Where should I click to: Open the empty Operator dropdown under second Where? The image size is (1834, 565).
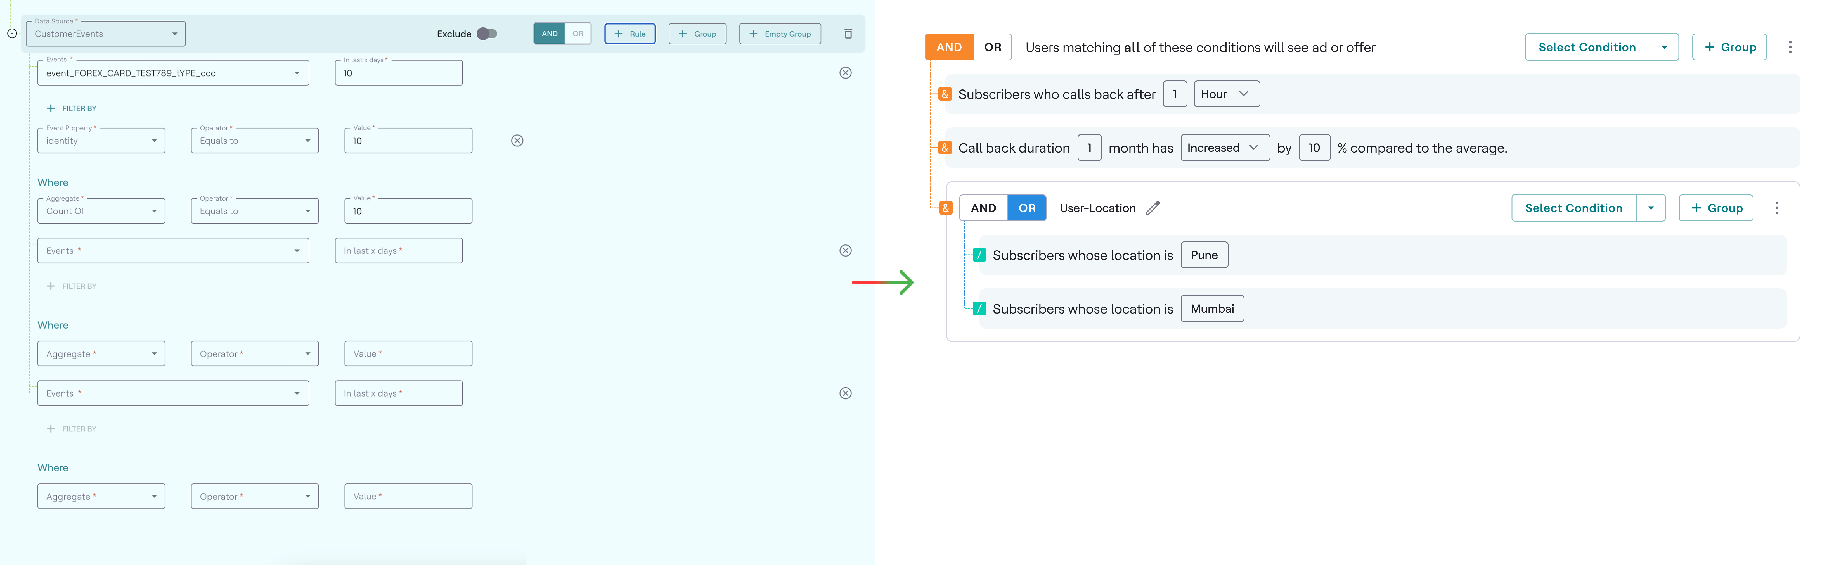(x=255, y=354)
